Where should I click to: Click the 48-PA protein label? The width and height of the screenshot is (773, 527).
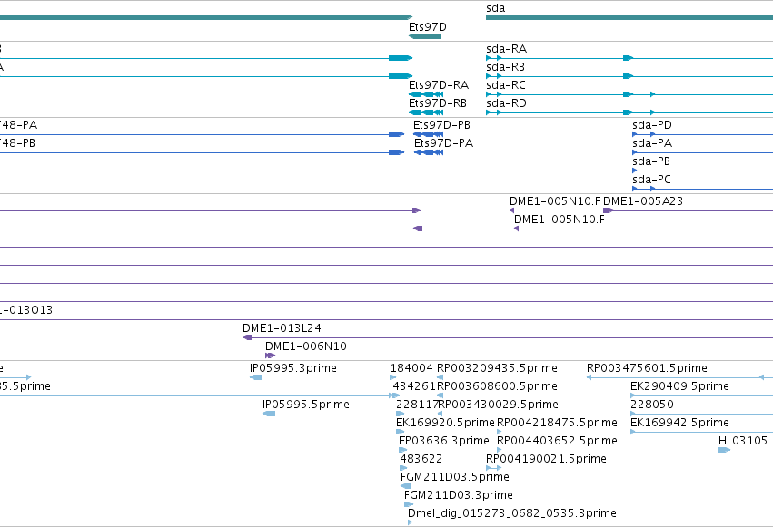pos(19,125)
